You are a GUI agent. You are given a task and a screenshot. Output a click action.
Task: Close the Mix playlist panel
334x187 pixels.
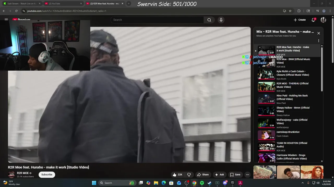319,33
